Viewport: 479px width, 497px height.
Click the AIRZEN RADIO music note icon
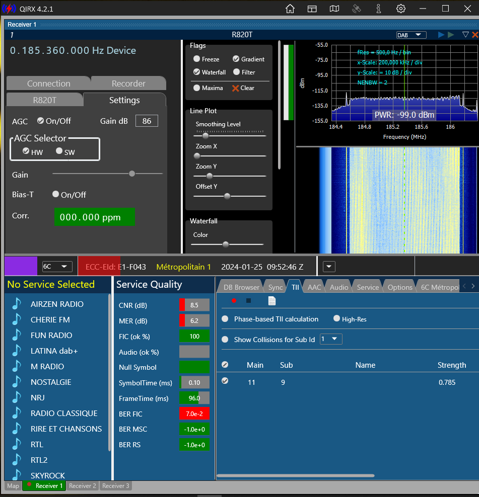click(17, 304)
